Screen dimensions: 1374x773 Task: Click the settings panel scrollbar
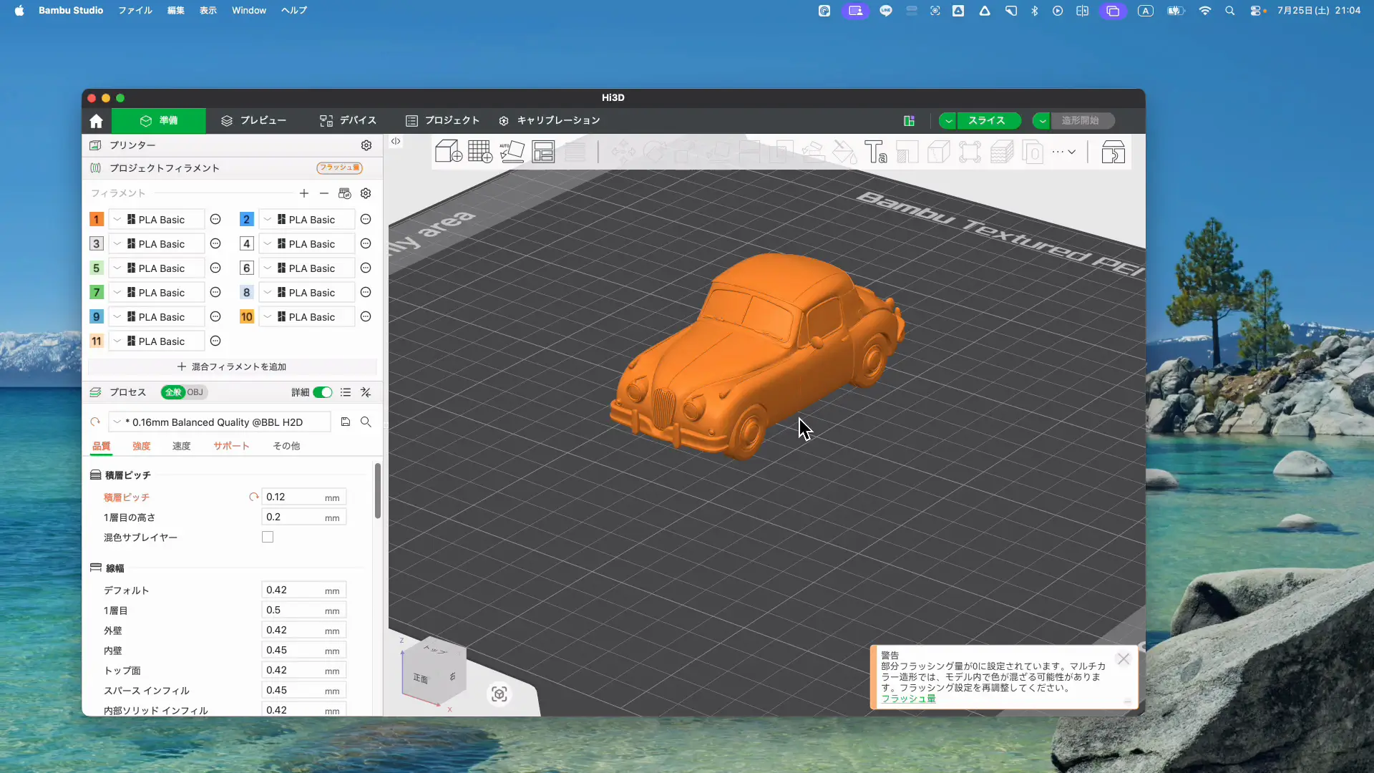(377, 491)
